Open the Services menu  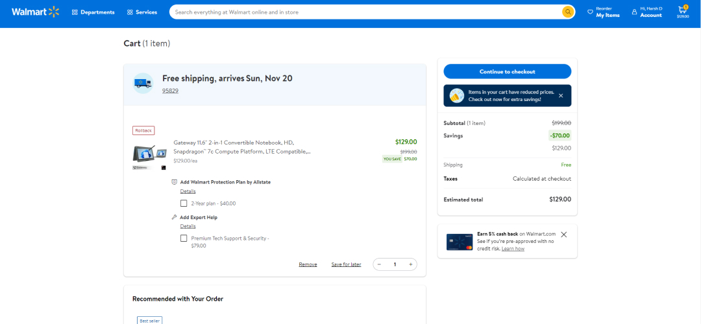pos(141,12)
